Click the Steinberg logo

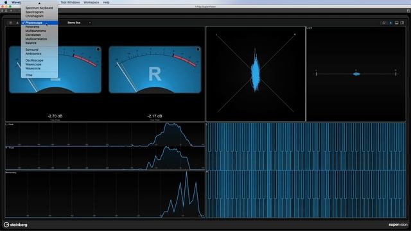coord(15,225)
